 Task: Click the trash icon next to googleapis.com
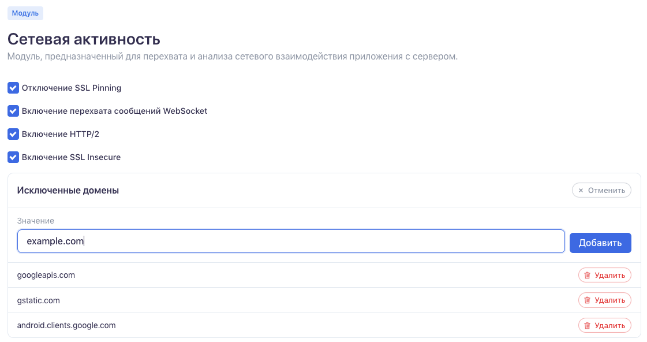click(587, 276)
